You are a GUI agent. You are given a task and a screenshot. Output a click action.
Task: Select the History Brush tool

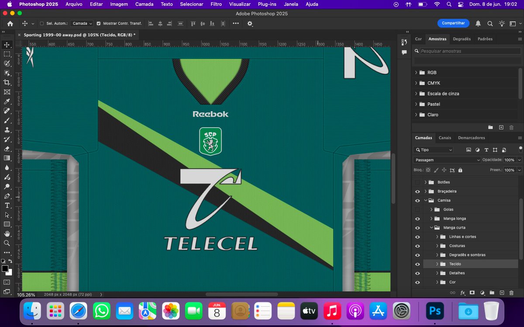pyautogui.click(x=7, y=139)
